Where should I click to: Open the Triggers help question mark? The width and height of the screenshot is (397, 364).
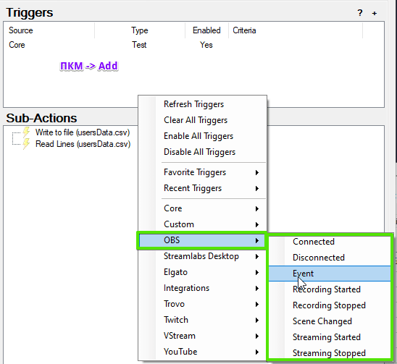coord(360,13)
